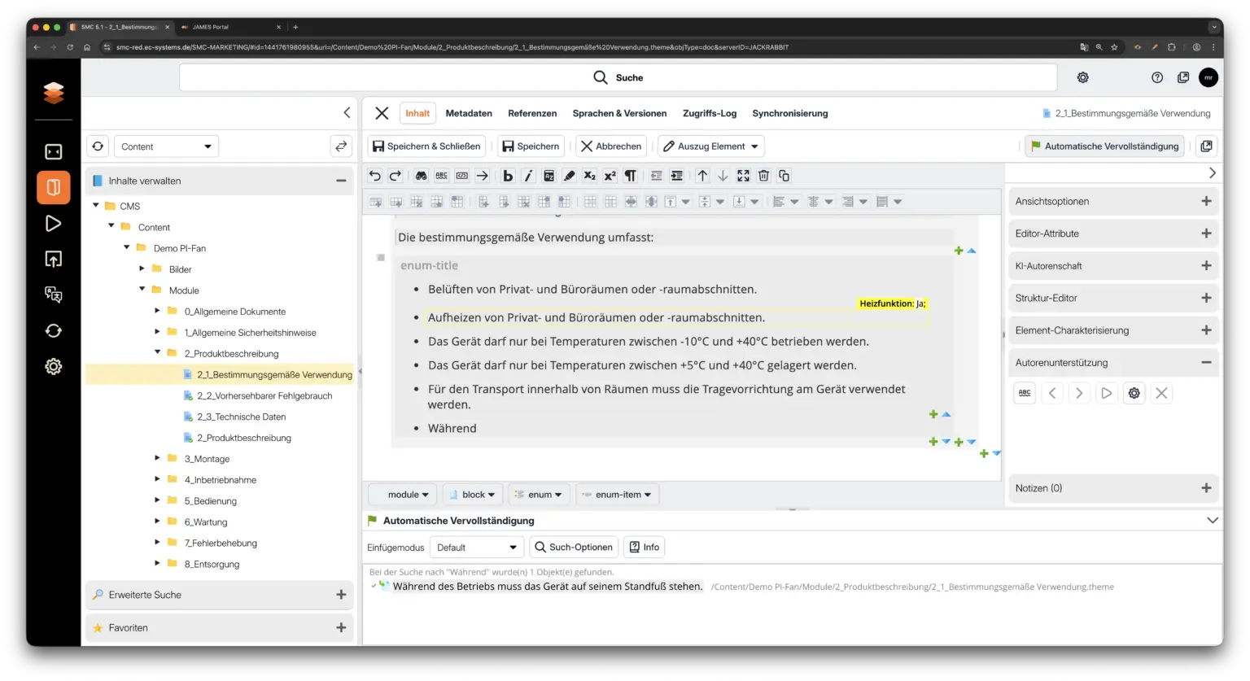The image size is (1250, 681).
Task: Start playback with the triangle icon in Autorenunterstützung
Action: [1106, 393]
